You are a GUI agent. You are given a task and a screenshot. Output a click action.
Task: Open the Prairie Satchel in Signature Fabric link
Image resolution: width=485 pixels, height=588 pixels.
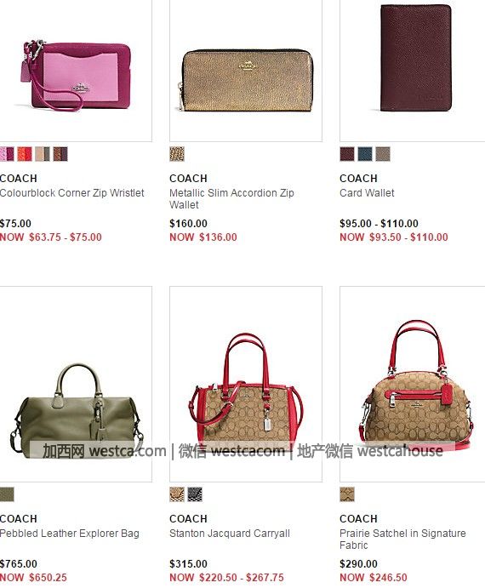point(402,539)
